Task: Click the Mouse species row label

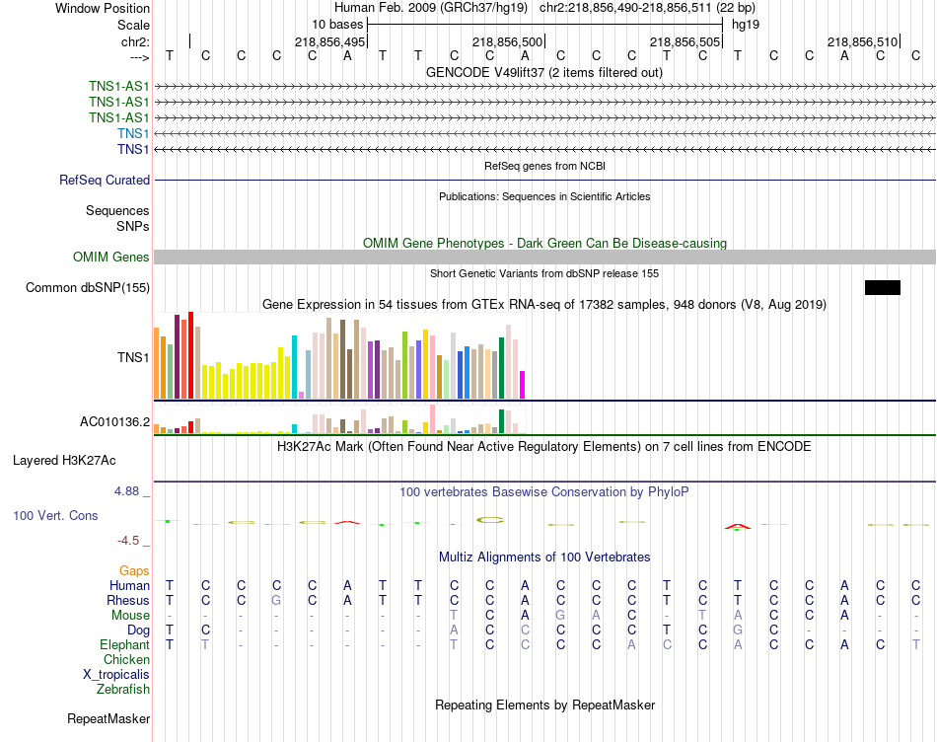Action: point(130,616)
